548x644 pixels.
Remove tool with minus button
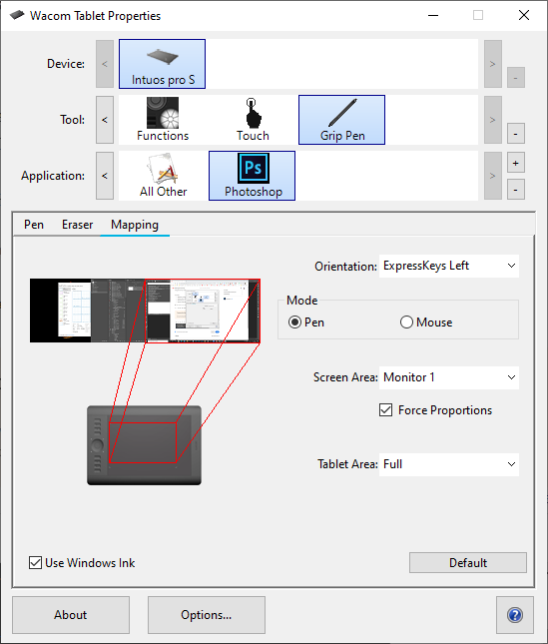[516, 134]
